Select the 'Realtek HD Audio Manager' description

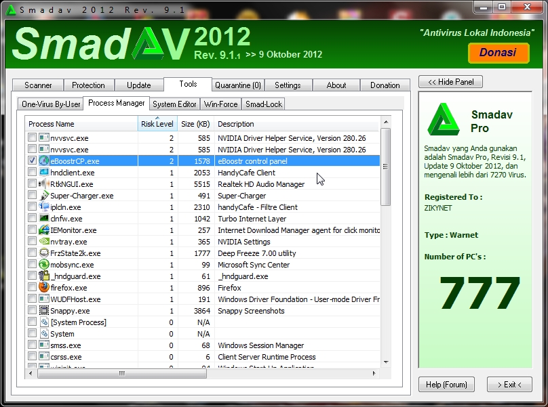(x=261, y=184)
